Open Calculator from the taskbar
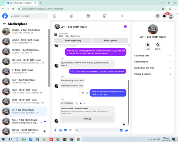The image size is (178, 142). click(x=37, y=139)
